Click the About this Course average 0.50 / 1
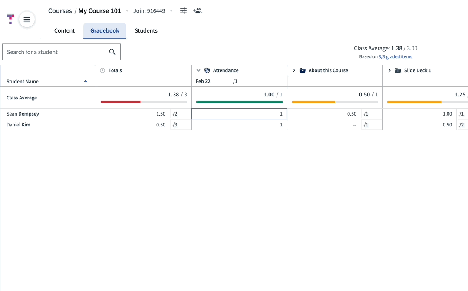Viewport: 468px width, 291px height. (368, 95)
